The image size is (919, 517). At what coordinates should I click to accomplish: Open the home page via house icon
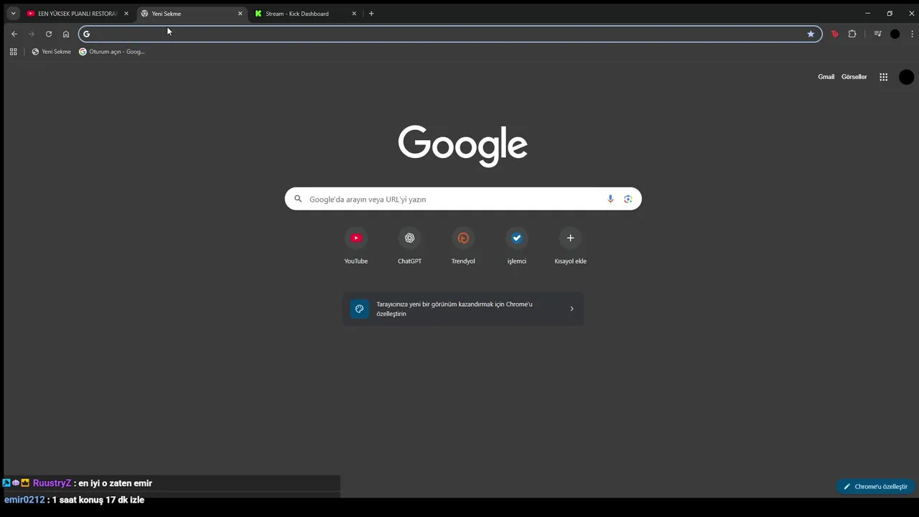[x=66, y=34]
